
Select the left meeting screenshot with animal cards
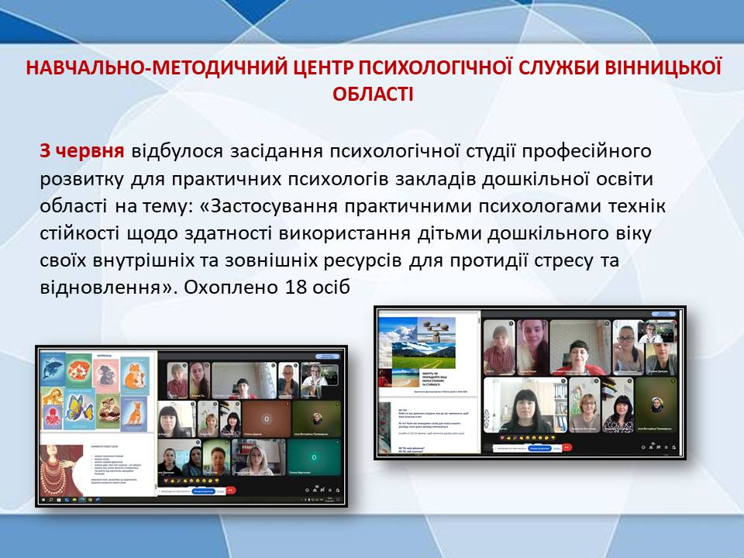(x=191, y=425)
